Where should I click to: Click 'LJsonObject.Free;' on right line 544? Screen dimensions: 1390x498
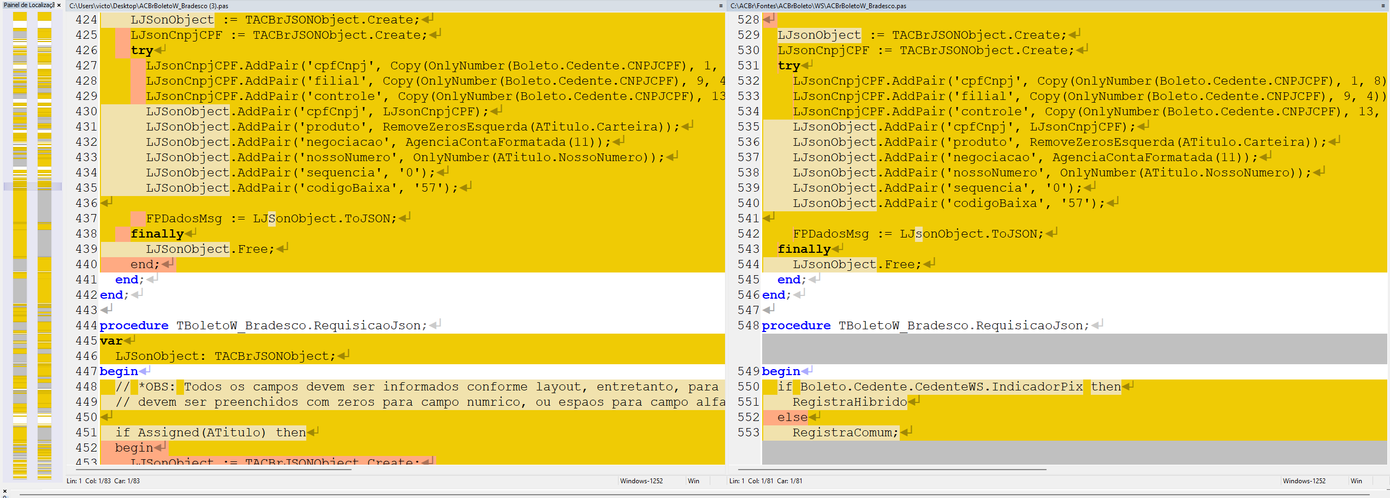857,264
